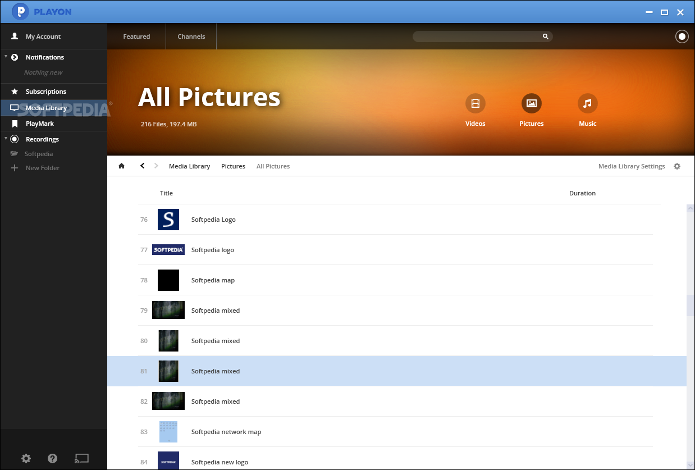Sort by the Duration column header
The height and width of the screenshot is (470, 695).
[x=582, y=193]
